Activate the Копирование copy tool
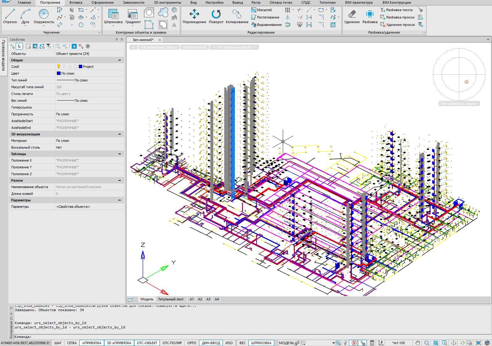 click(237, 16)
